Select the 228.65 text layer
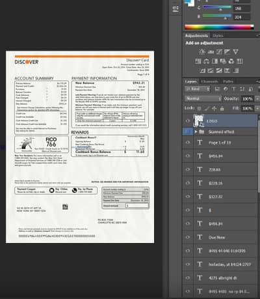This screenshot has height=299, width=260. tap(214, 169)
